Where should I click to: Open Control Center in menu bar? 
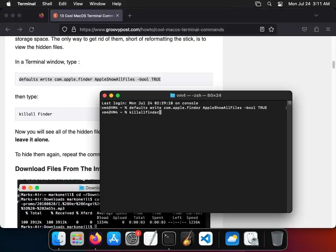(x=280, y=4)
